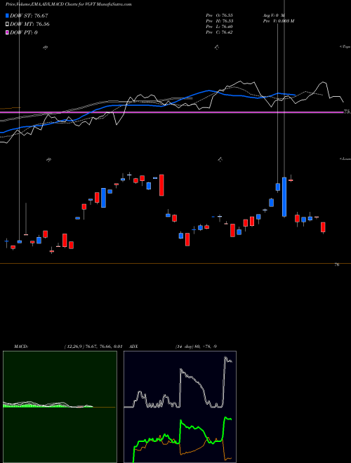Click the long red candlestick at the first peak
351x463 pixels.
pyautogui.click(x=161, y=185)
